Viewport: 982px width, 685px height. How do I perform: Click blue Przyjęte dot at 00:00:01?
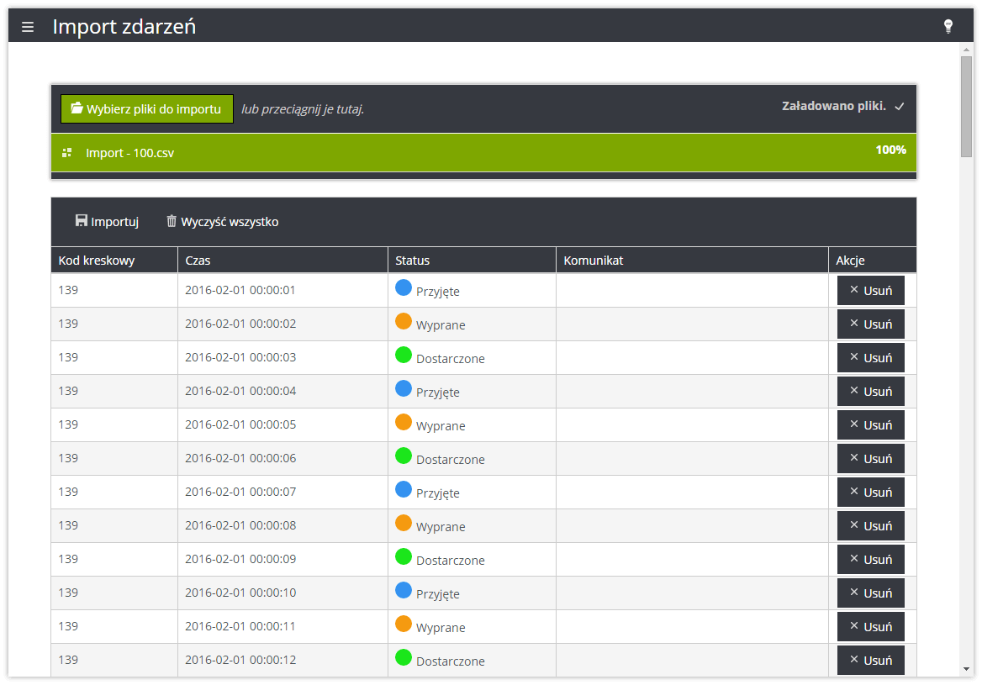[x=404, y=287]
